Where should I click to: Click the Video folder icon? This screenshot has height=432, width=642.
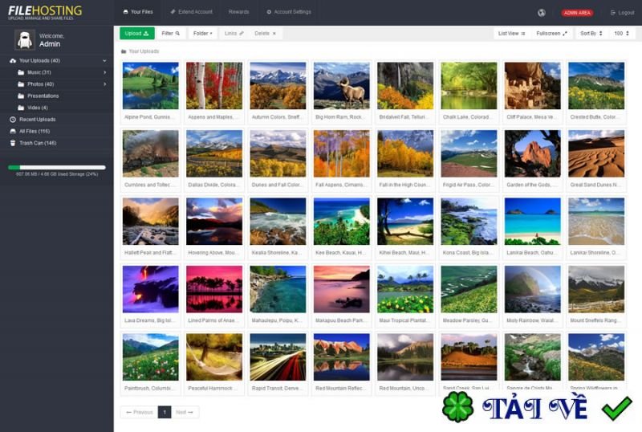click(x=21, y=108)
